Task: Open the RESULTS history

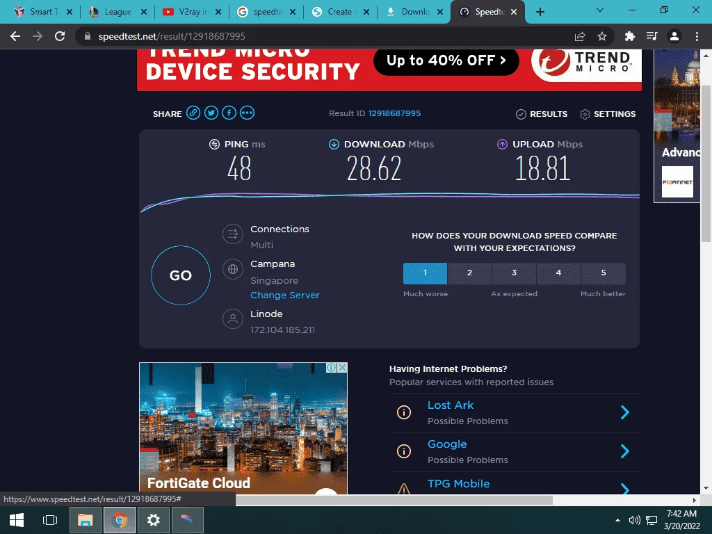Action: pos(542,114)
